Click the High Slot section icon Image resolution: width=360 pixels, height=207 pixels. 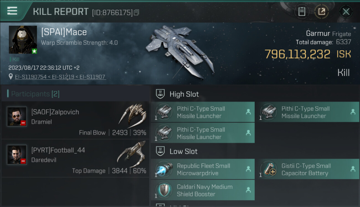point(161,94)
